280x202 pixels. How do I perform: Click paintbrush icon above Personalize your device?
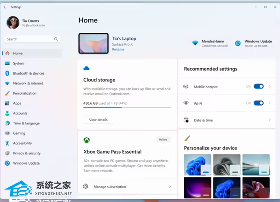click(187, 138)
